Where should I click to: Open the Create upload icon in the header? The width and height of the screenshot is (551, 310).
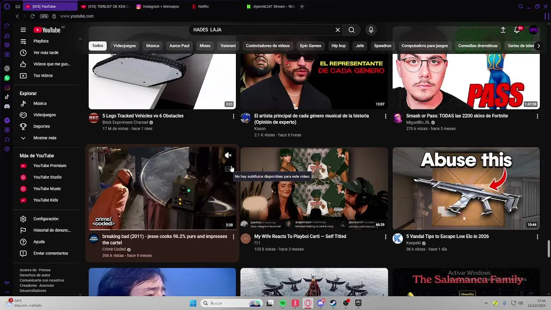[x=503, y=30]
